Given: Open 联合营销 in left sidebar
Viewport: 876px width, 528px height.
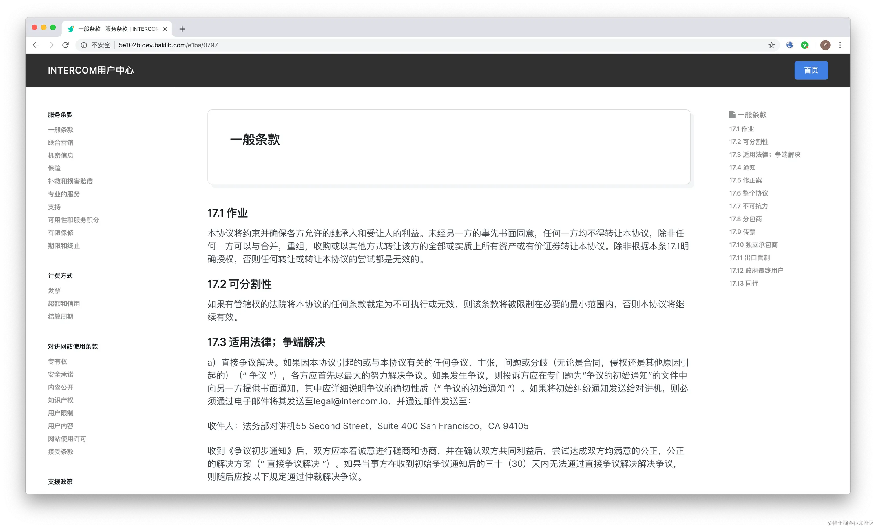Looking at the screenshot, I should 61,142.
